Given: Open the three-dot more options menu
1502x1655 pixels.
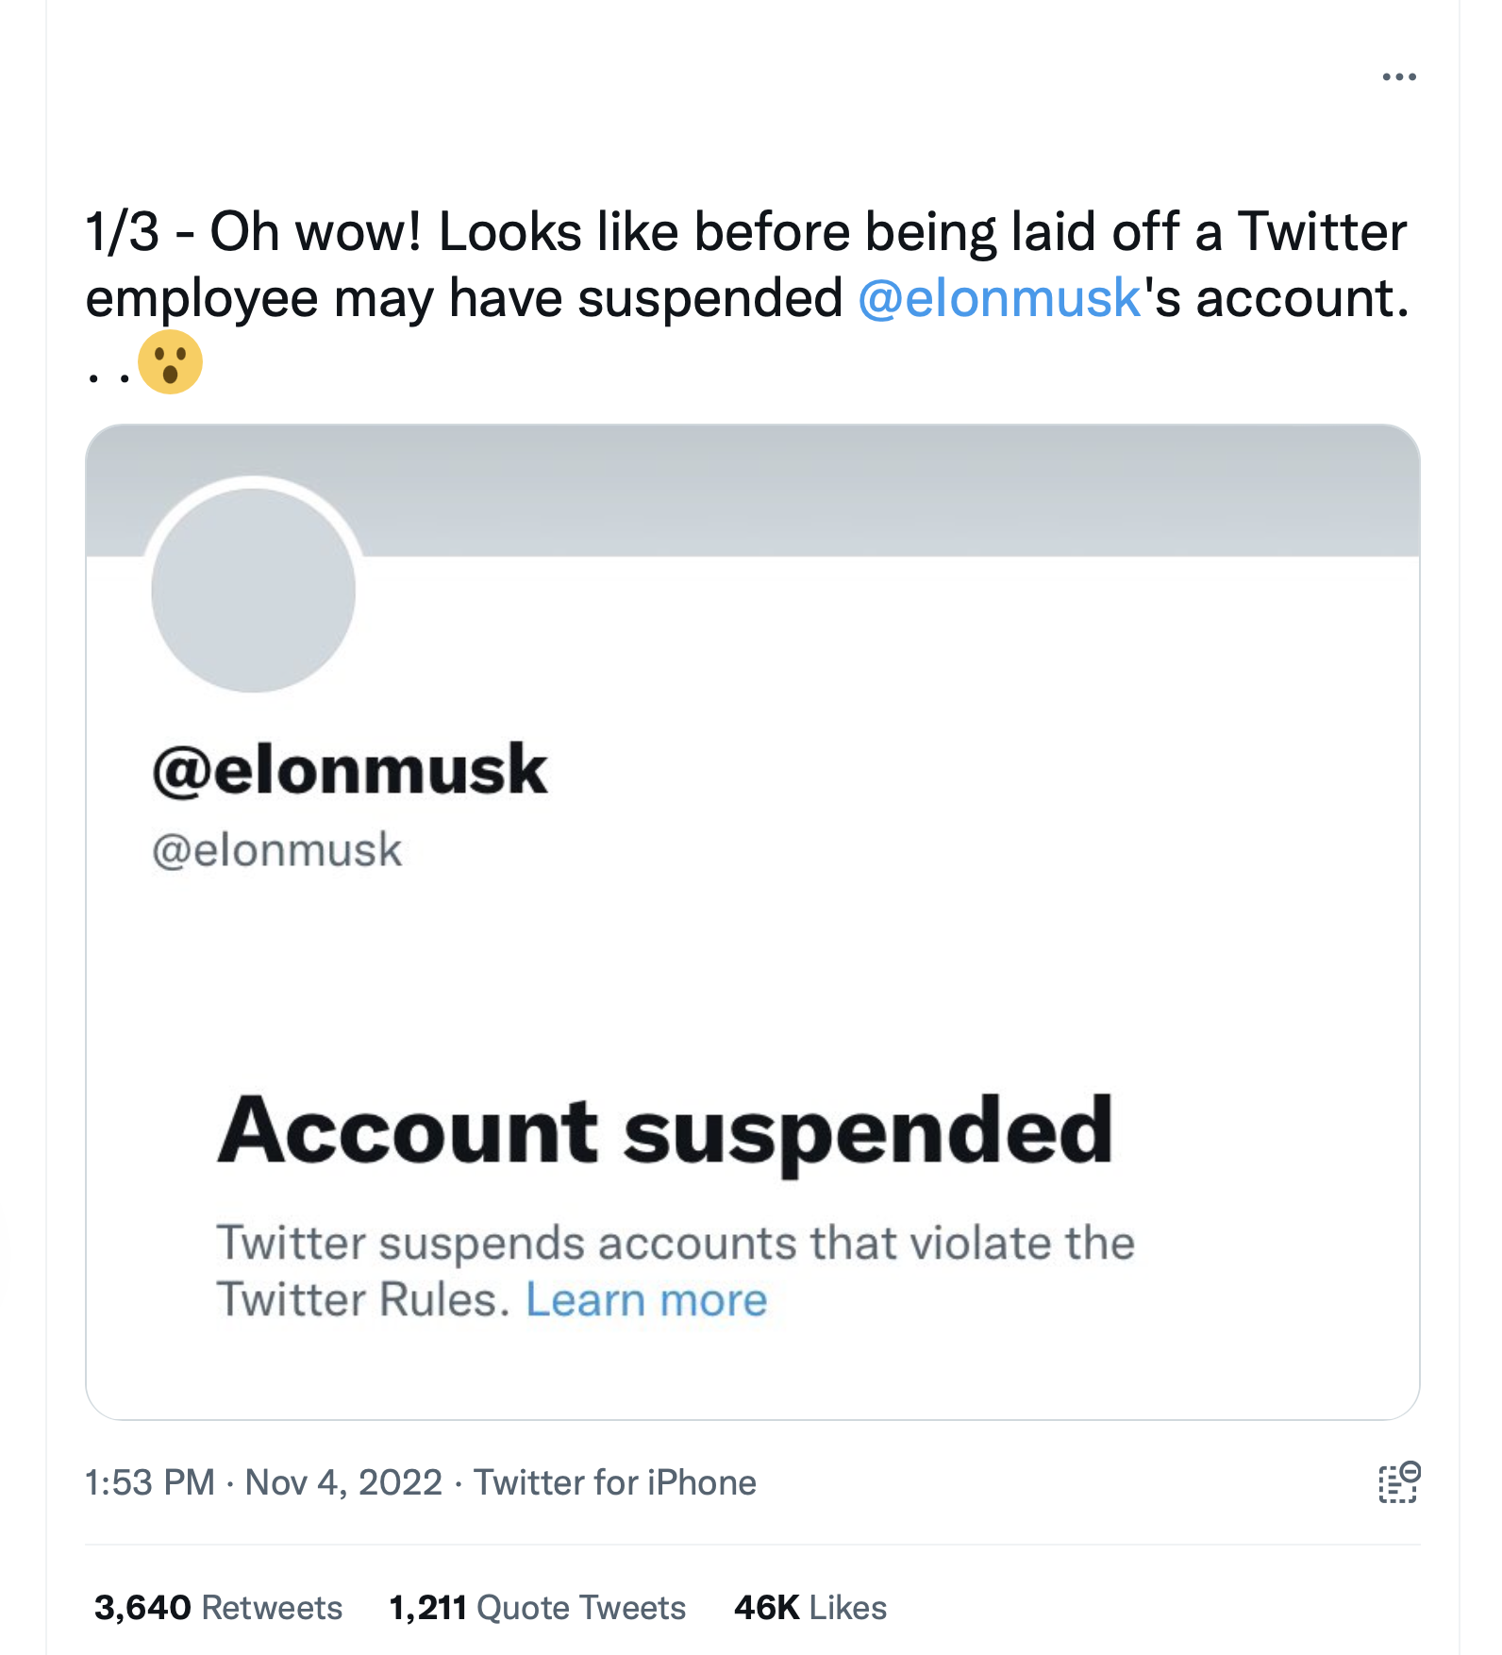Looking at the screenshot, I should click(1398, 76).
